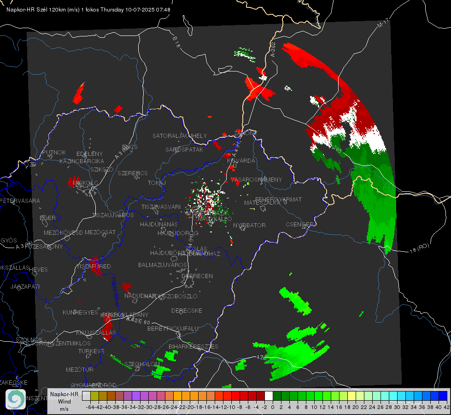This screenshot has width=451, height=415.
Task: Select the TISZAÚJVÁROS town label
Action: click(113, 215)
